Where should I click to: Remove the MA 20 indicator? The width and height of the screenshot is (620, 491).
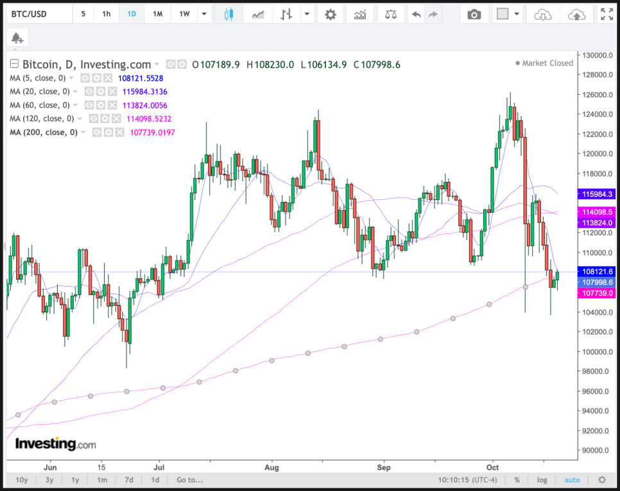pyautogui.click(x=112, y=92)
